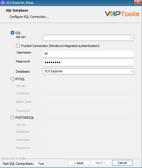Viewport: 142px width, 168px height.
Task: Select the SQL Server radio button
Action: click(12, 33)
